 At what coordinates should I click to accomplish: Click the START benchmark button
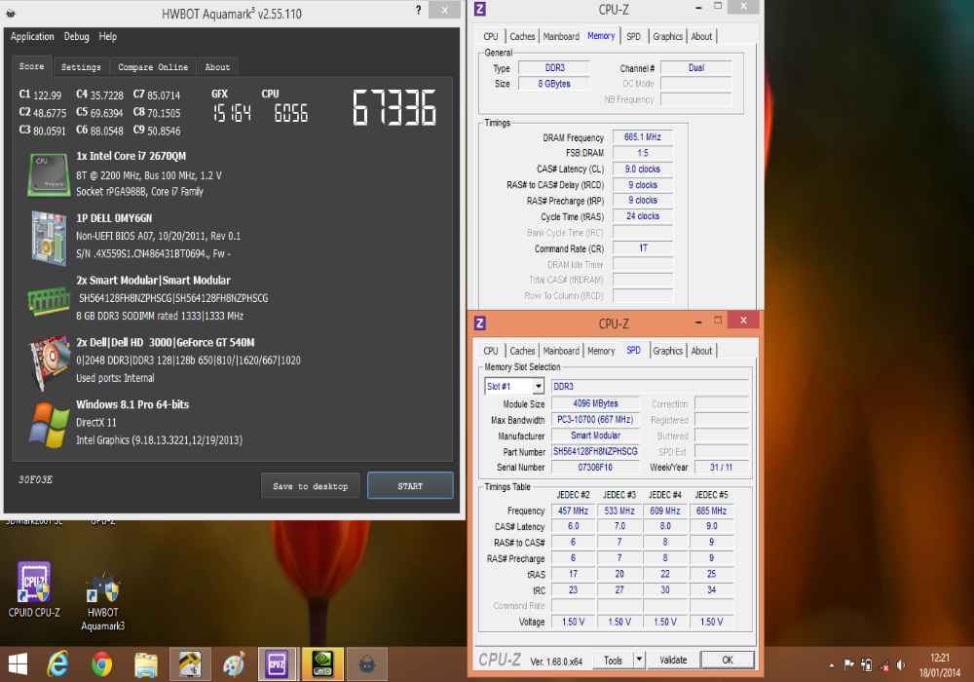410,486
